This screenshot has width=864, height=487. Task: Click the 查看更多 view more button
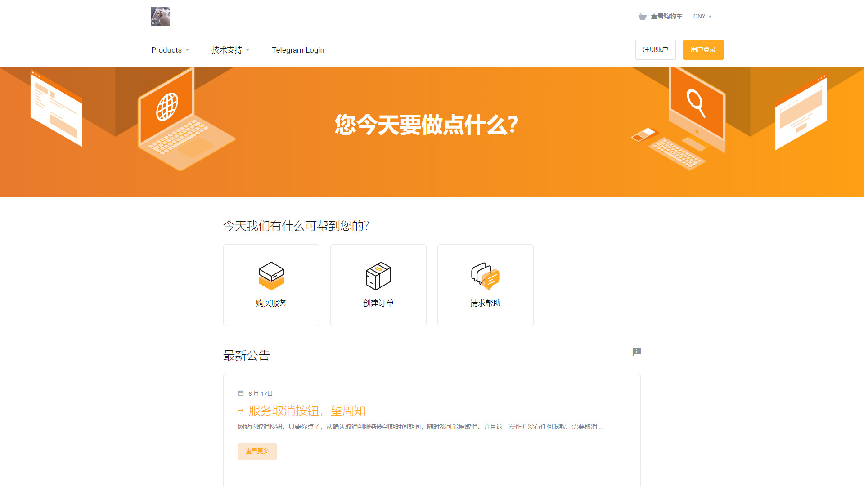pos(257,451)
